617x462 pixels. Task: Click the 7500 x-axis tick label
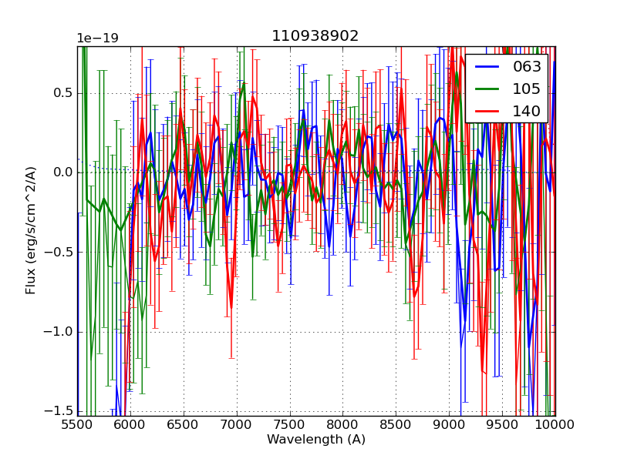pos(290,424)
